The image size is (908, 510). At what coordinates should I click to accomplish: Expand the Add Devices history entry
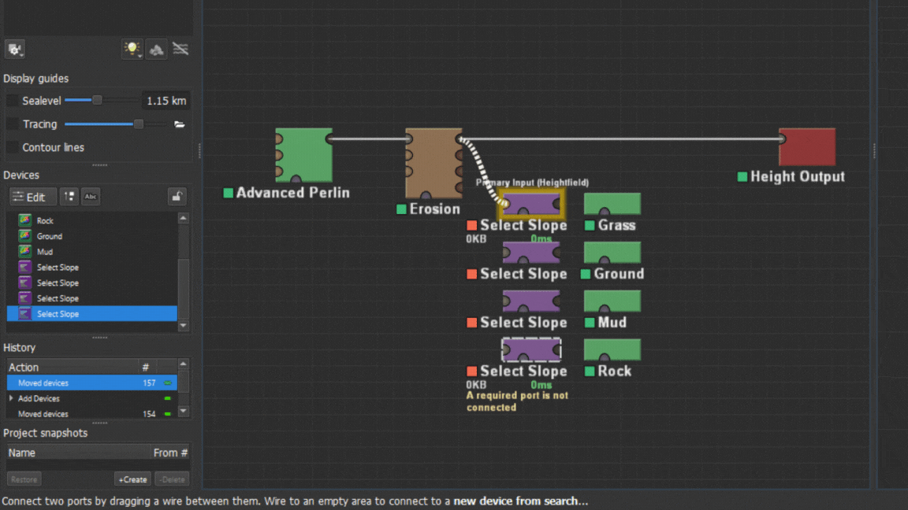click(11, 398)
